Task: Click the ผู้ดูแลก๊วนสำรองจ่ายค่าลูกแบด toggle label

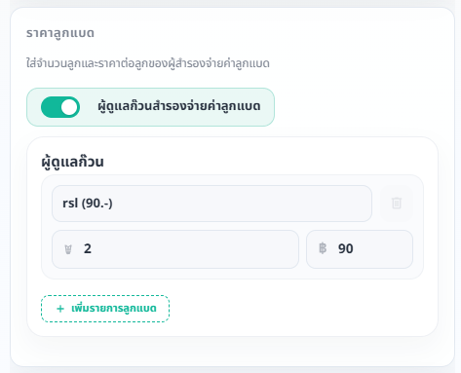Action: (179, 106)
